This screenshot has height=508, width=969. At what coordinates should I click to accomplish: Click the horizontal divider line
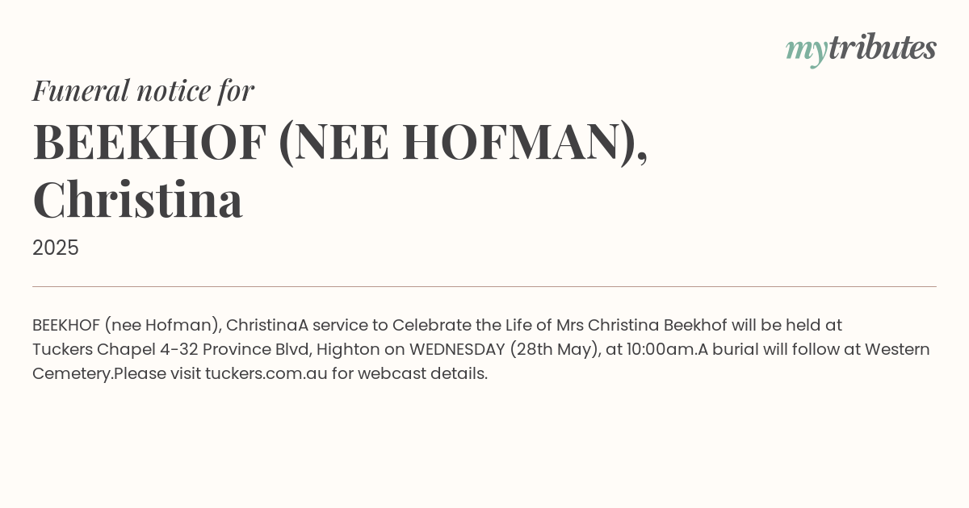(x=484, y=286)
